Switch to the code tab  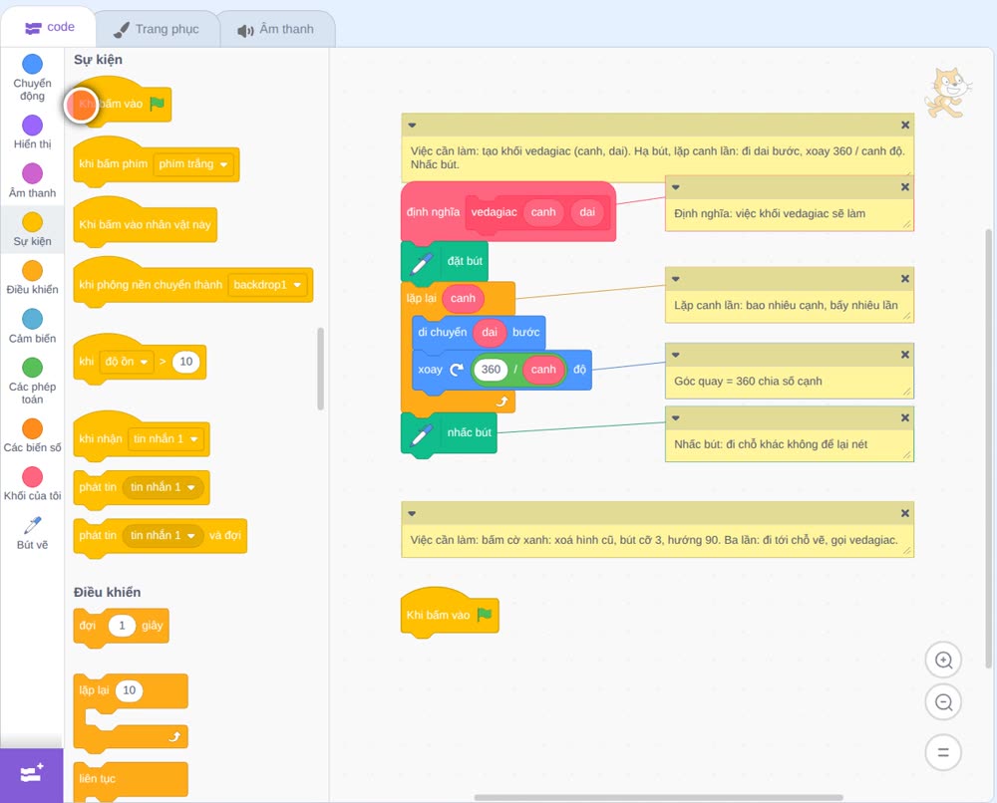point(49,27)
